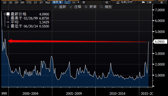Click the high marker icon in legend
This screenshot has height=96, width=168.
[x=8, y=18]
